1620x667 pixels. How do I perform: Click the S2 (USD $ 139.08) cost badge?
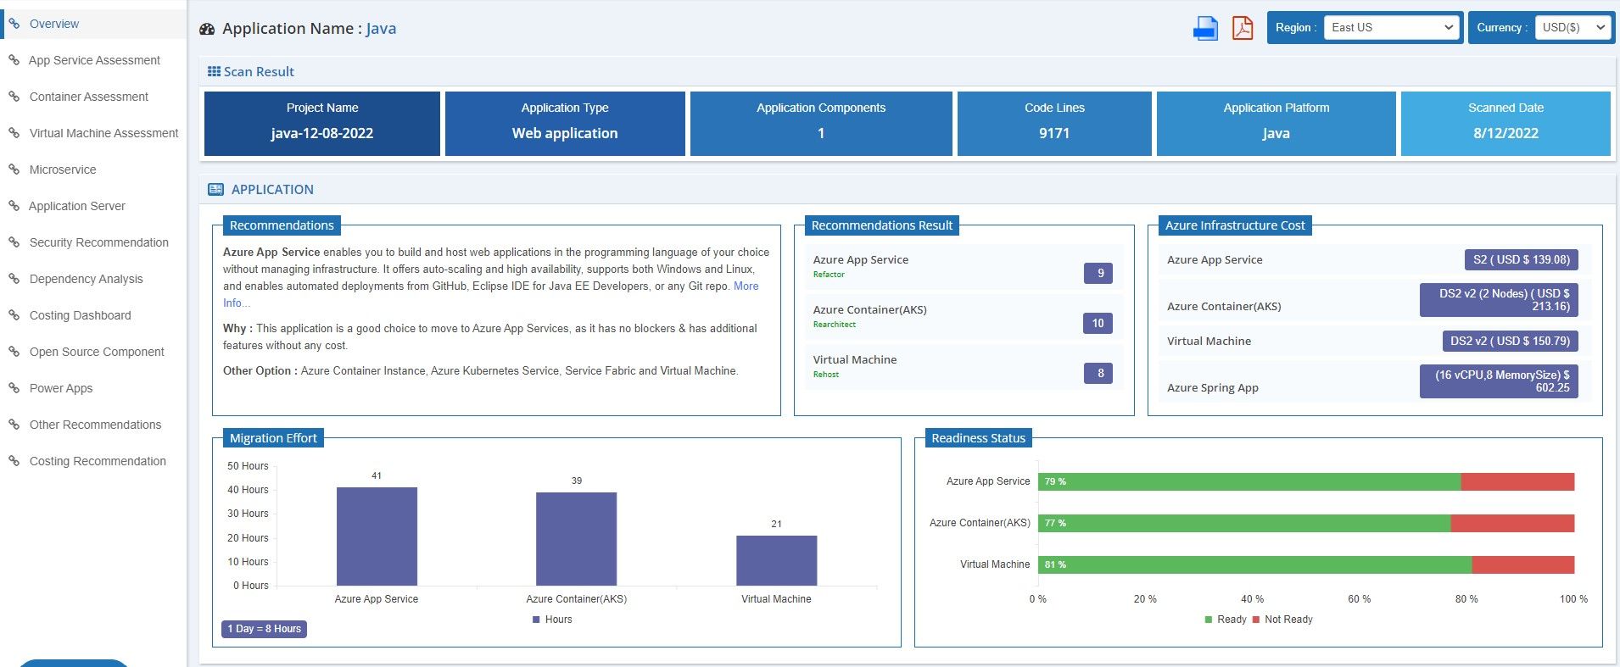(1522, 259)
